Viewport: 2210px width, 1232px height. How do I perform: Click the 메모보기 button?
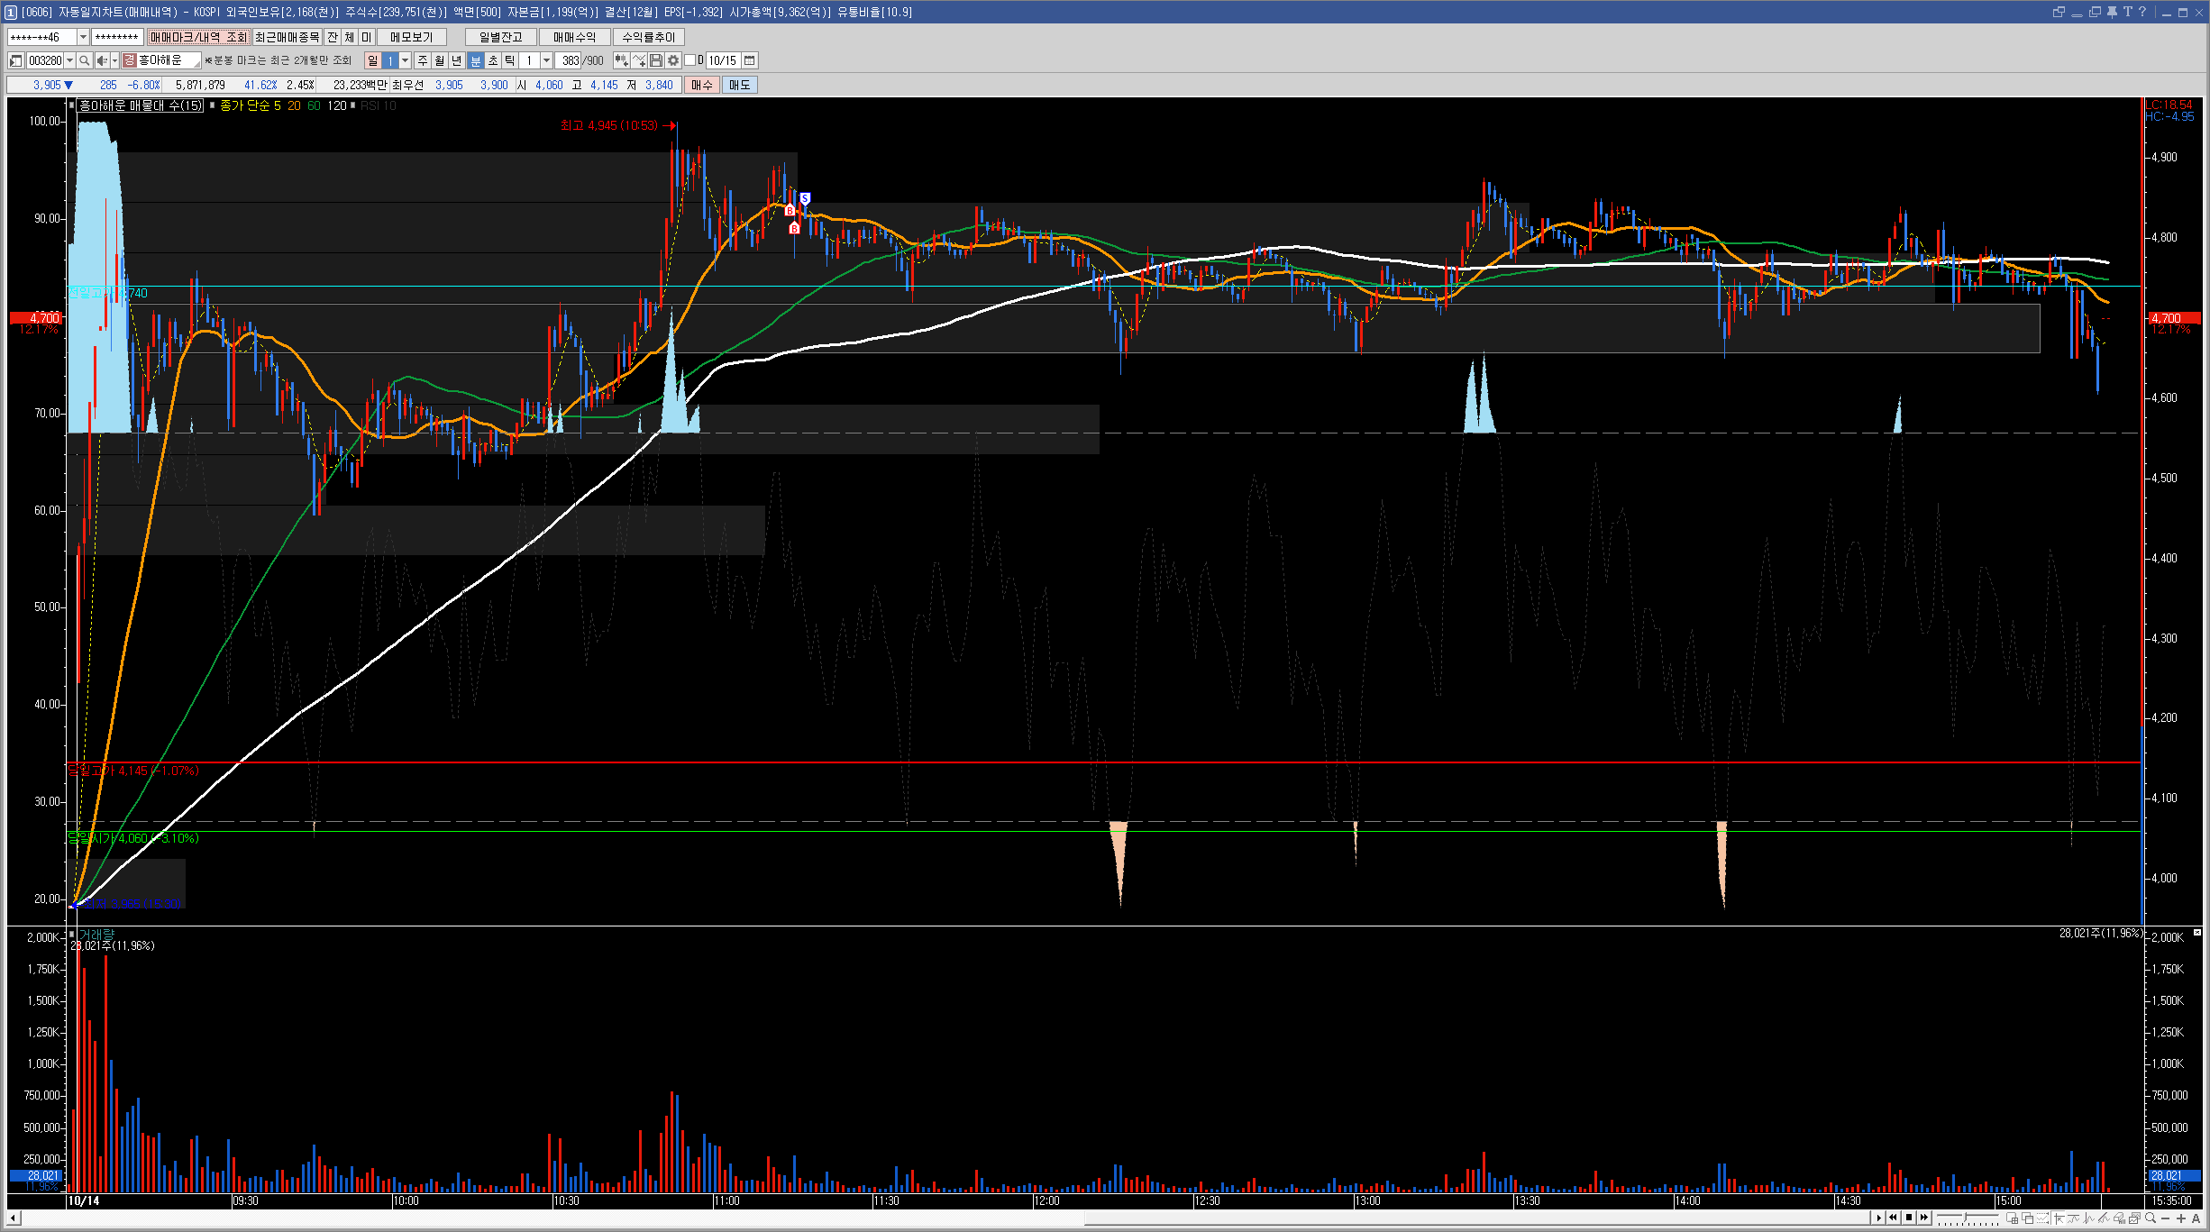(x=411, y=37)
